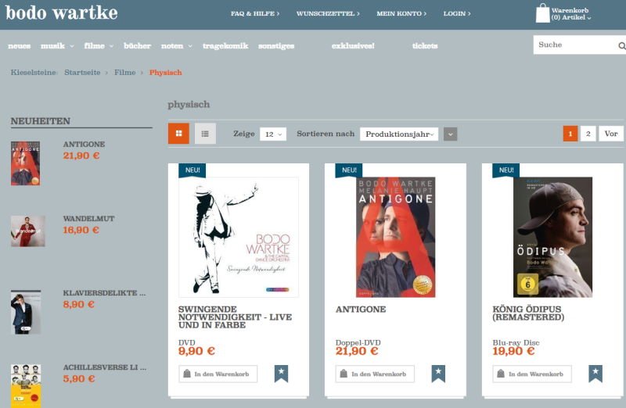The height and width of the screenshot is (408, 626).
Task: Add König Ödipus to wishlist star
Action: (x=595, y=374)
